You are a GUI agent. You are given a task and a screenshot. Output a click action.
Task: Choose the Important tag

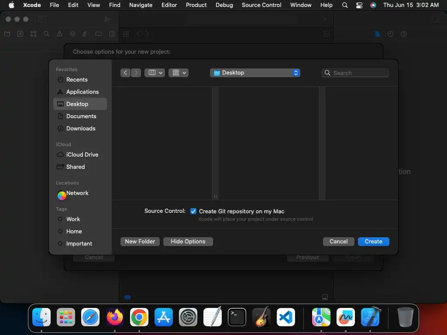point(80,243)
